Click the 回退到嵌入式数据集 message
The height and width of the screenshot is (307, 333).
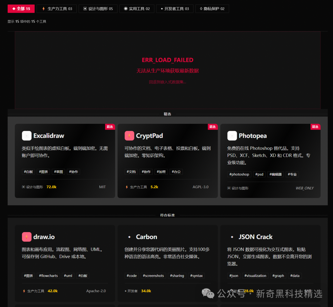[x=167, y=82]
